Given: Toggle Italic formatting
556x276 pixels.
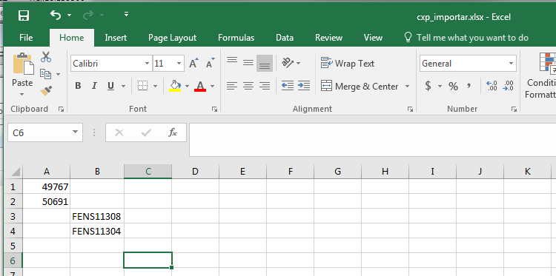Looking at the screenshot, I should [x=94, y=86].
